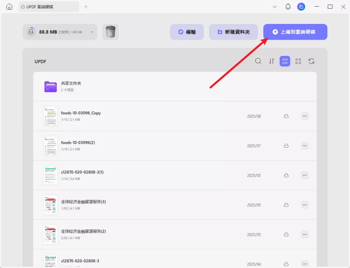Open the title bar chevron dropdown
350x268 pixels.
click(274, 7)
